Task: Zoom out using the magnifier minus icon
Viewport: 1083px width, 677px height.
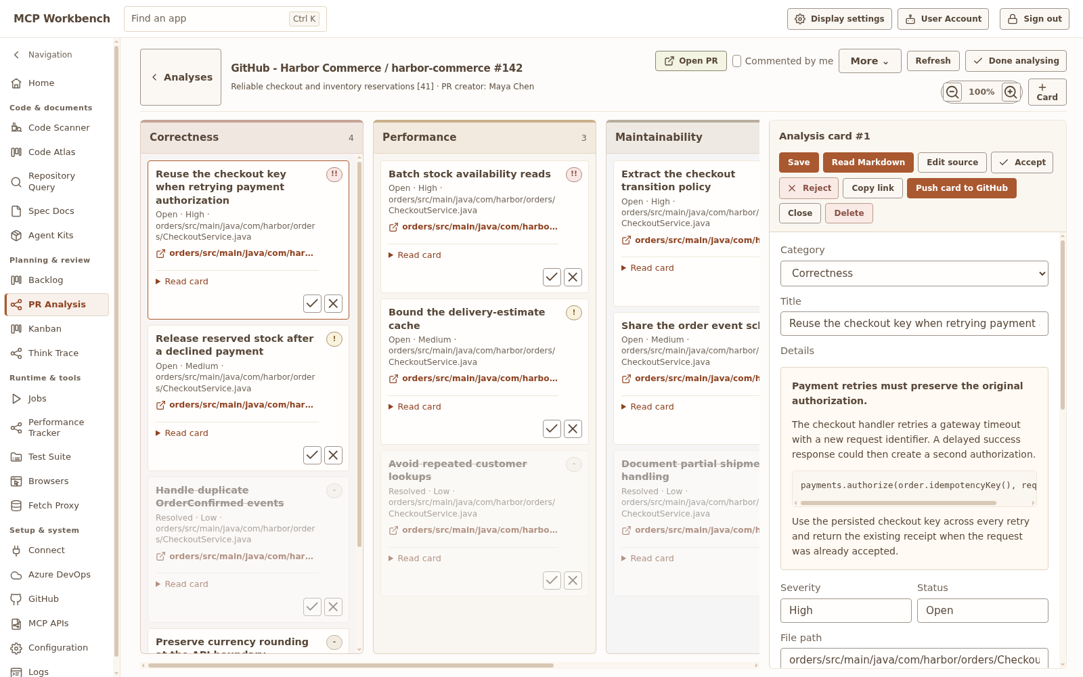Action: click(x=952, y=92)
